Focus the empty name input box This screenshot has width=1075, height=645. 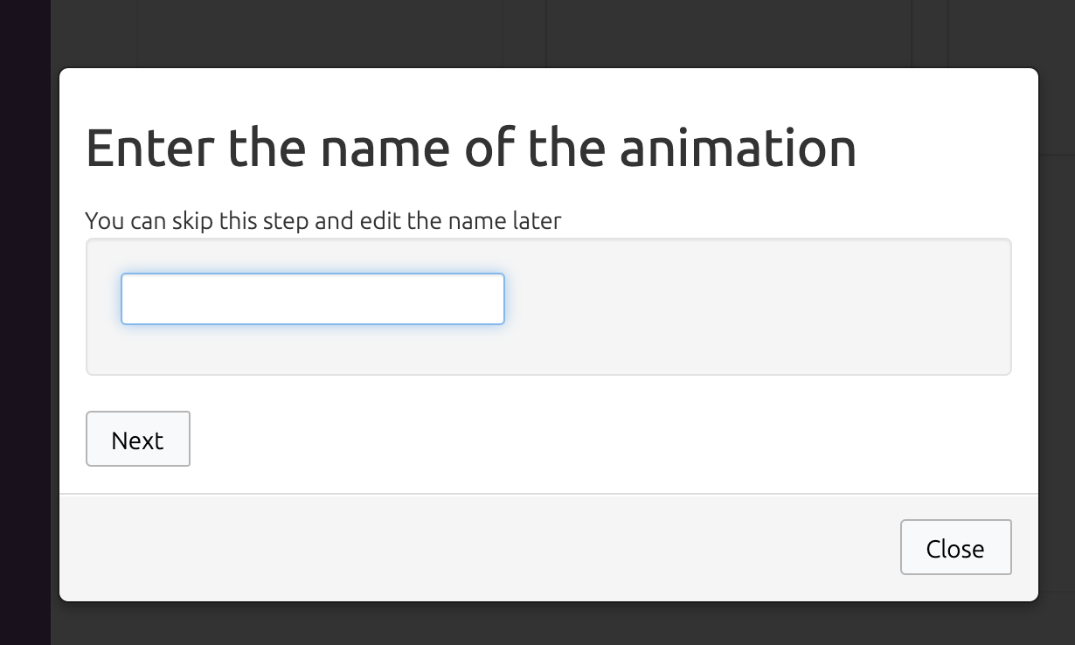312,299
